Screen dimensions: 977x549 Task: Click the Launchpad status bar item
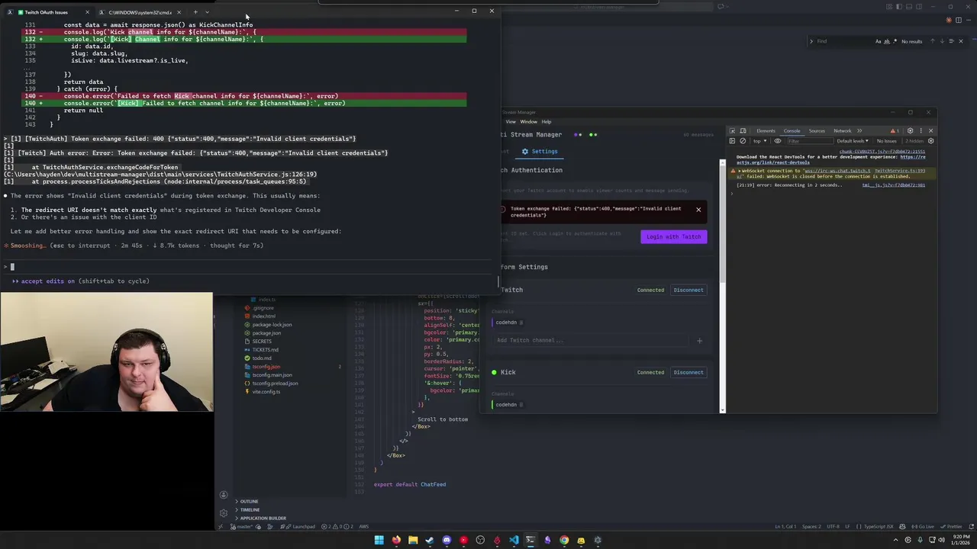click(299, 527)
